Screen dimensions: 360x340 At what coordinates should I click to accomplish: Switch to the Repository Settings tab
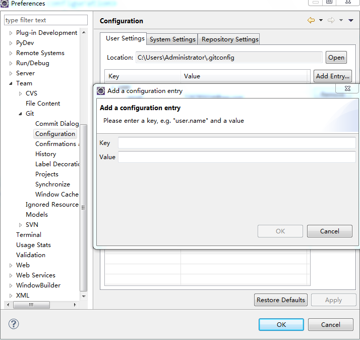230,39
